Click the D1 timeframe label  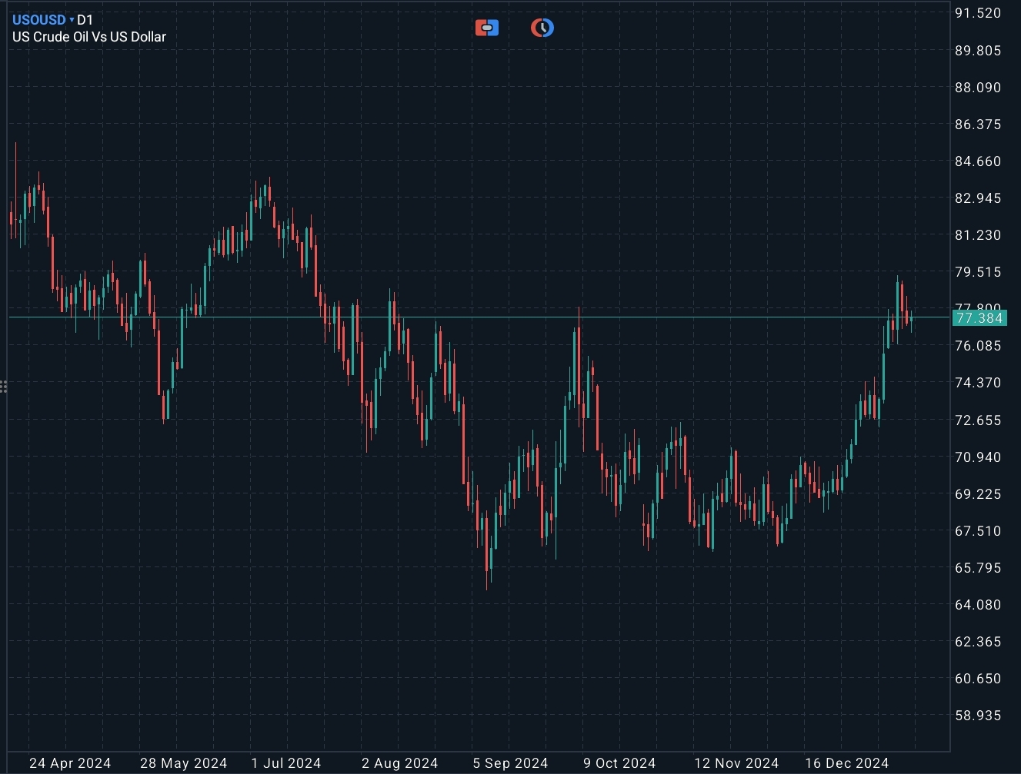tap(85, 20)
